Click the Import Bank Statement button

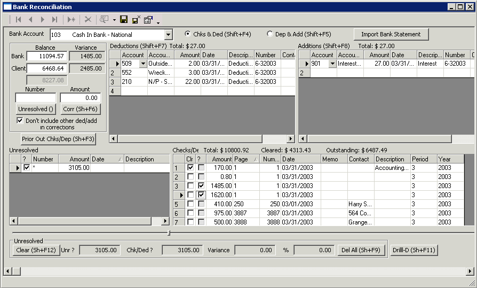391,34
